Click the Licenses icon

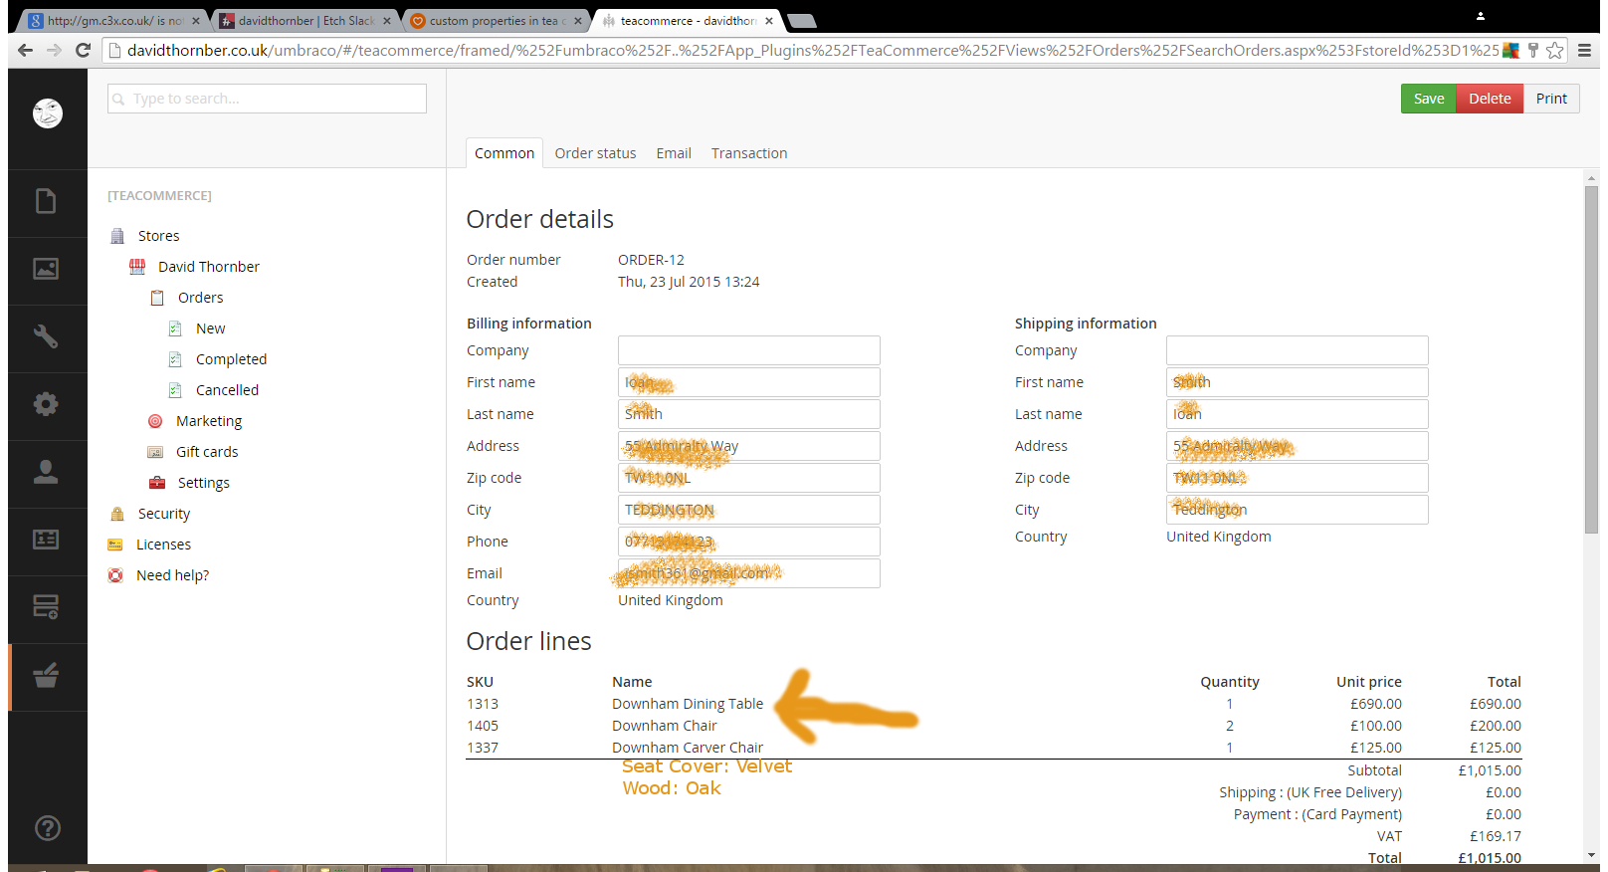pos(115,545)
